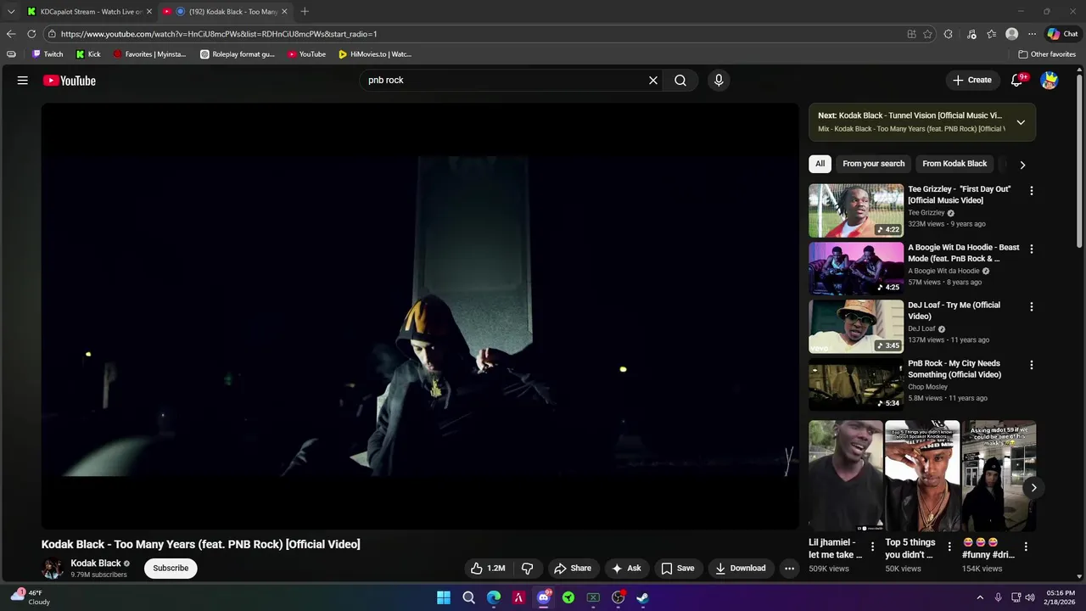Start voice search with the microphone

(719, 81)
